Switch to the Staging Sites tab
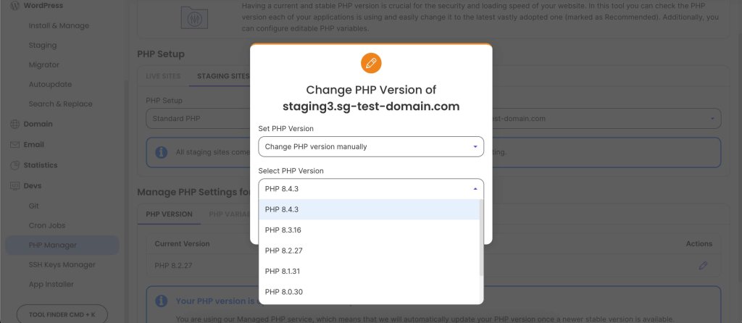The image size is (742, 323). (x=222, y=76)
